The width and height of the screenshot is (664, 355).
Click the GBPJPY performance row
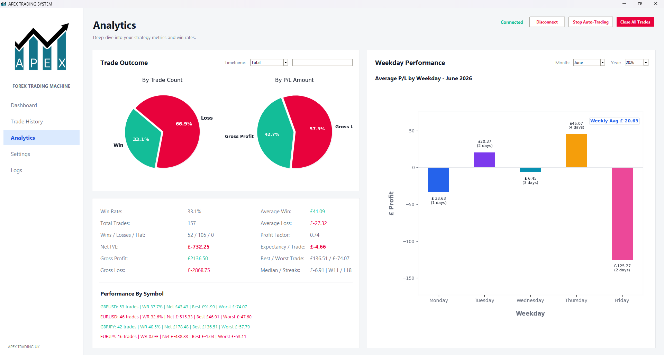[x=175, y=327]
